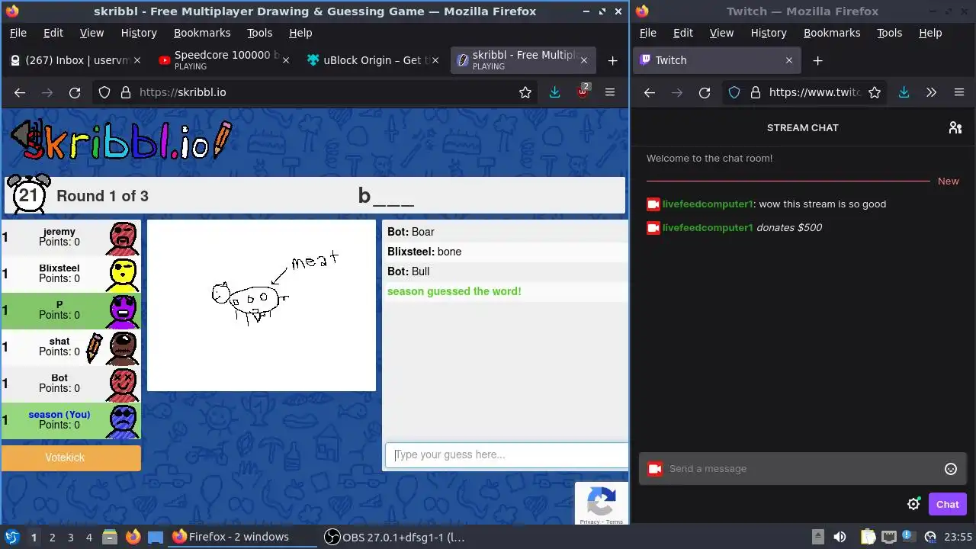Screen dimensions: 976x549
Task: Switch to the Inbox tab
Action: click(75, 60)
